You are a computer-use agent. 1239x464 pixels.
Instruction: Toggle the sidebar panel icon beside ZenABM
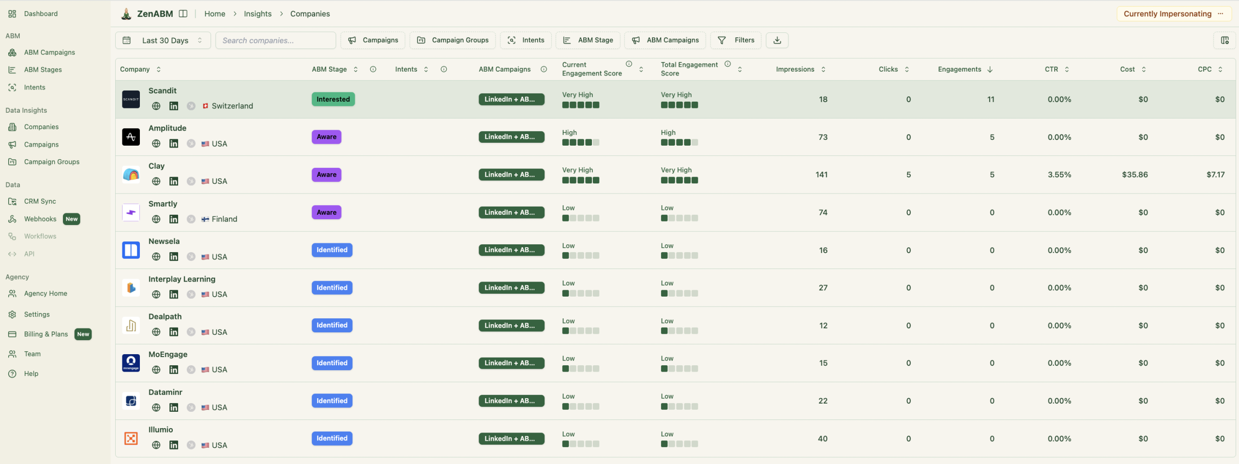(183, 14)
